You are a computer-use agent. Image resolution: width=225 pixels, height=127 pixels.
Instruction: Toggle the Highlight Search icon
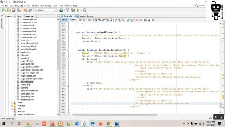pyautogui.click(x=107, y=20)
